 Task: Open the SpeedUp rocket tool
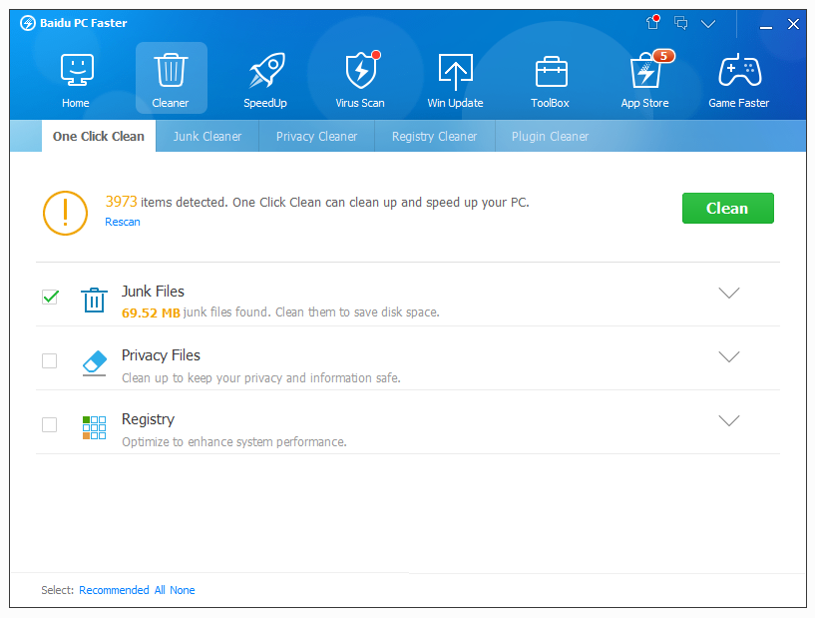[x=266, y=70]
